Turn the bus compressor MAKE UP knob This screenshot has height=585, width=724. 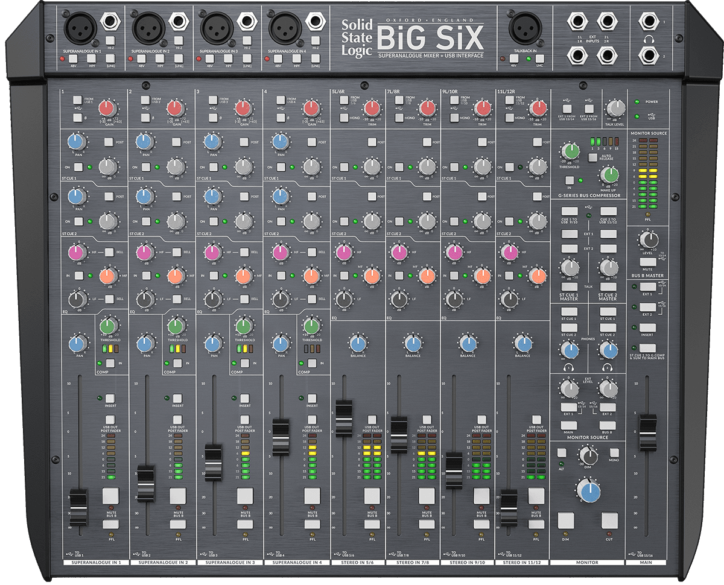pyautogui.click(x=609, y=175)
